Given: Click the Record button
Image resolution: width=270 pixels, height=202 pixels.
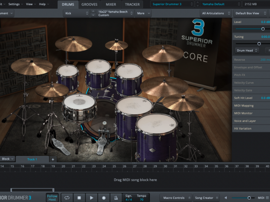Looking at the screenshot, I should click(104, 198).
